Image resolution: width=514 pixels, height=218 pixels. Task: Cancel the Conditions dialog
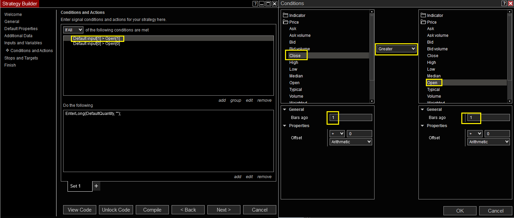(496, 211)
